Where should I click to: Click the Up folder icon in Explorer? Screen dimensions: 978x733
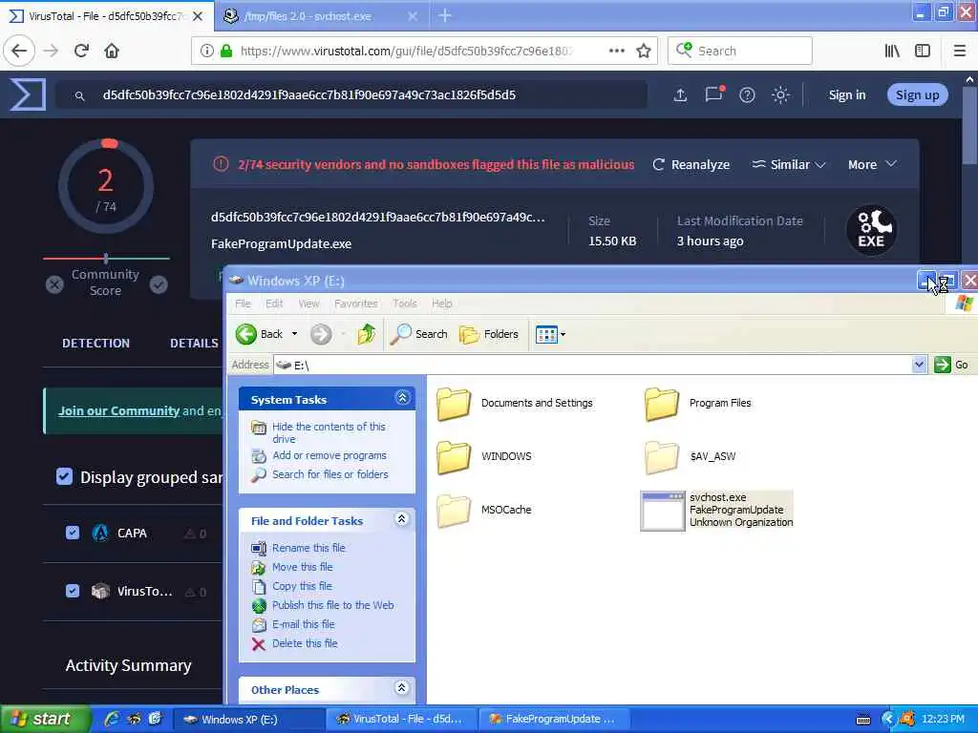[x=366, y=334]
